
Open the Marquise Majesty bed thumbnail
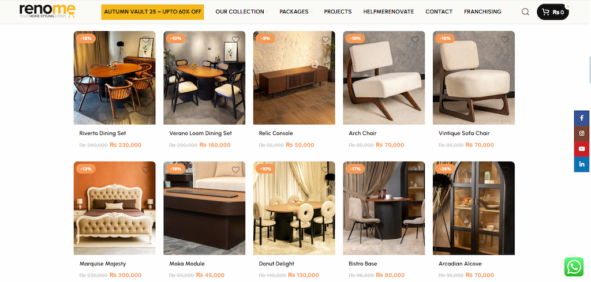(115, 208)
